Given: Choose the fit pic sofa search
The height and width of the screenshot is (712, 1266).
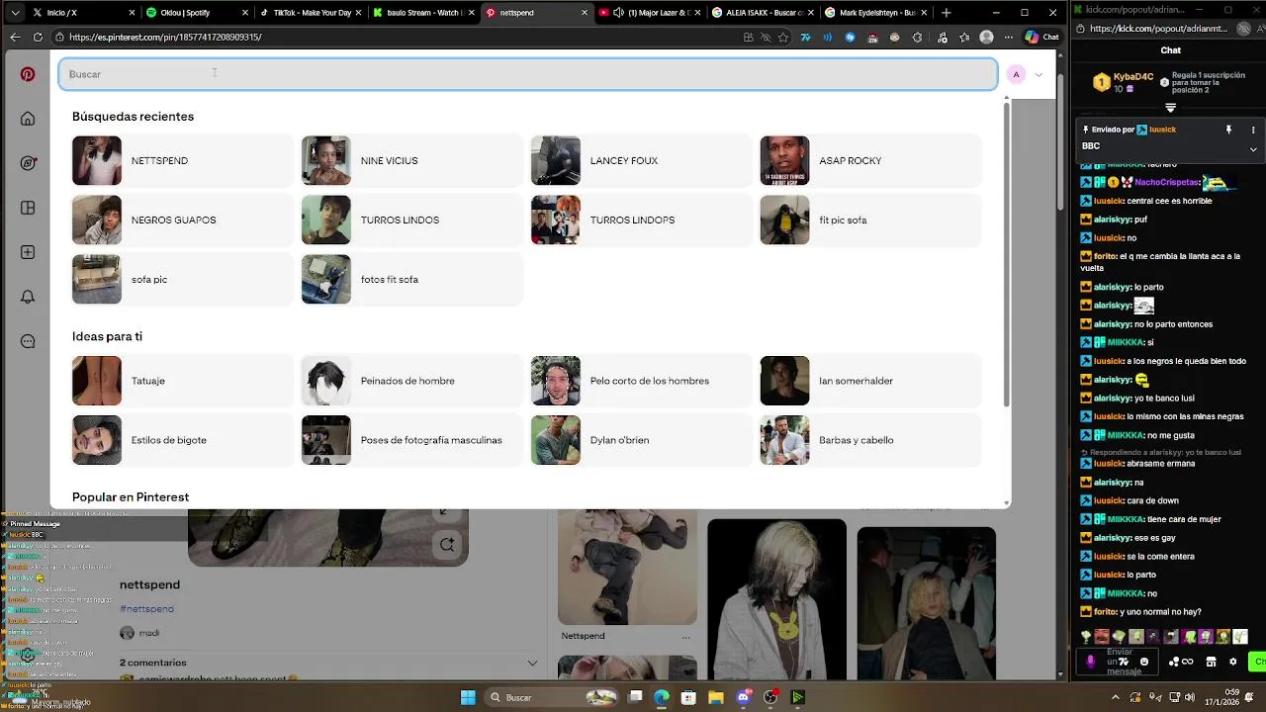Looking at the screenshot, I should (870, 220).
